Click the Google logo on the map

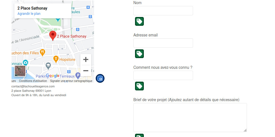pos(53,76)
